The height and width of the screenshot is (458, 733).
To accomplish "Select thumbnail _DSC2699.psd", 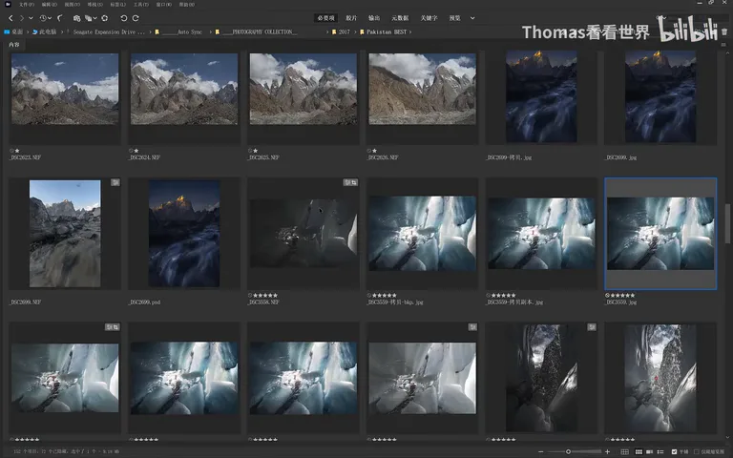I will [x=184, y=234].
